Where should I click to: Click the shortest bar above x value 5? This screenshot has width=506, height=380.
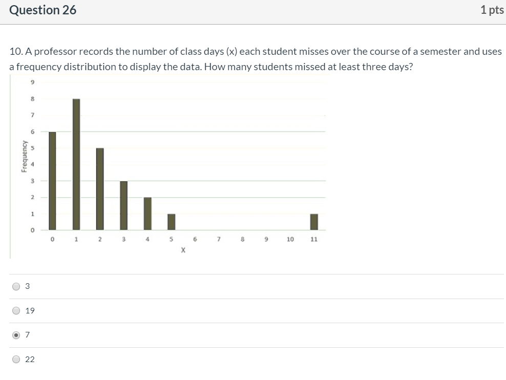171,221
